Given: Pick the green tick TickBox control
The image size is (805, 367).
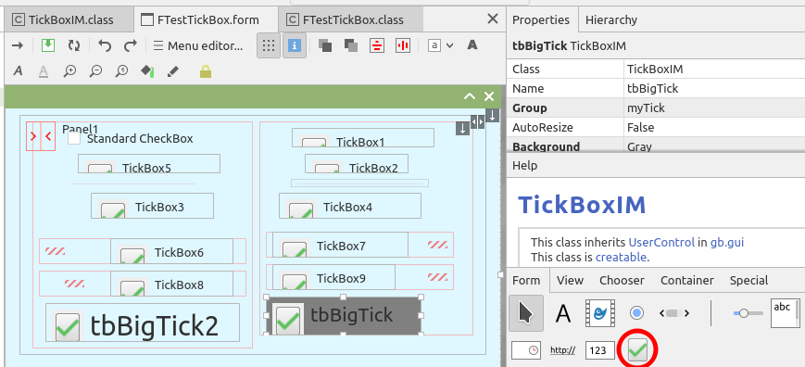Looking at the screenshot, I should pos(637,350).
